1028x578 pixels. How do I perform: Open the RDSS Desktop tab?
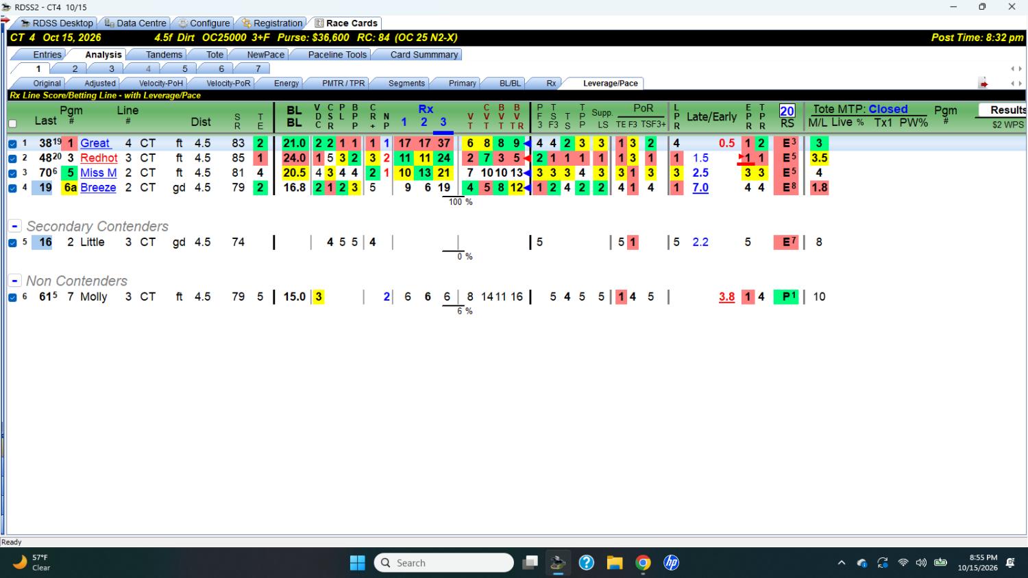(x=58, y=23)
